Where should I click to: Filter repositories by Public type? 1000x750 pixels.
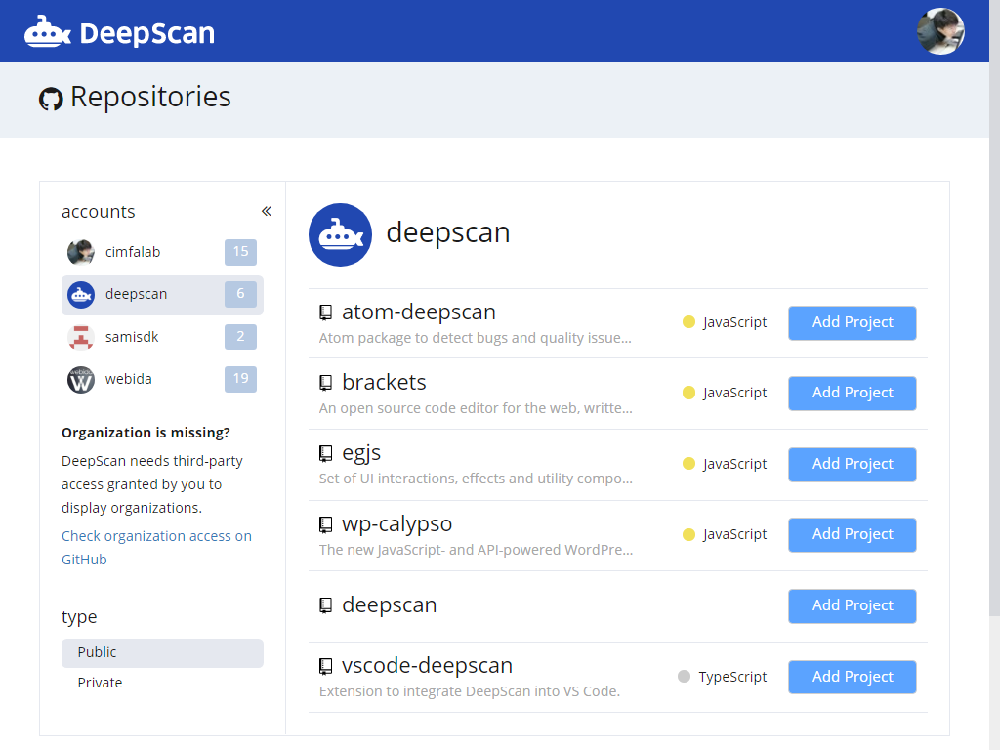tap(162, 653)
